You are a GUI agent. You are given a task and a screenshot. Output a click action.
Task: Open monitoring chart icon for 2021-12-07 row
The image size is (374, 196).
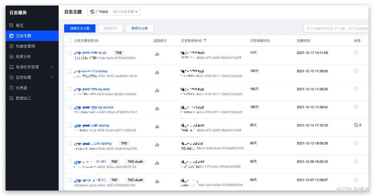(157, 181)
